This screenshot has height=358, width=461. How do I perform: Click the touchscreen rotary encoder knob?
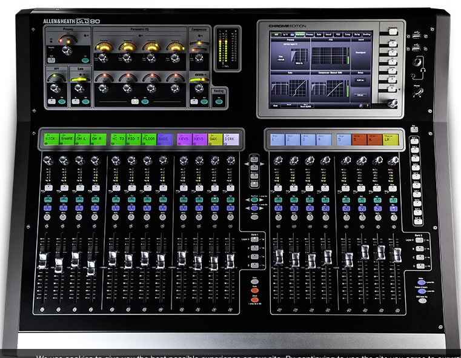point(394,103)
